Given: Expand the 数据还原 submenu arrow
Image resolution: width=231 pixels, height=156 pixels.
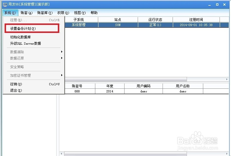Looking at the screenshot, I should [x=62, y=58].
